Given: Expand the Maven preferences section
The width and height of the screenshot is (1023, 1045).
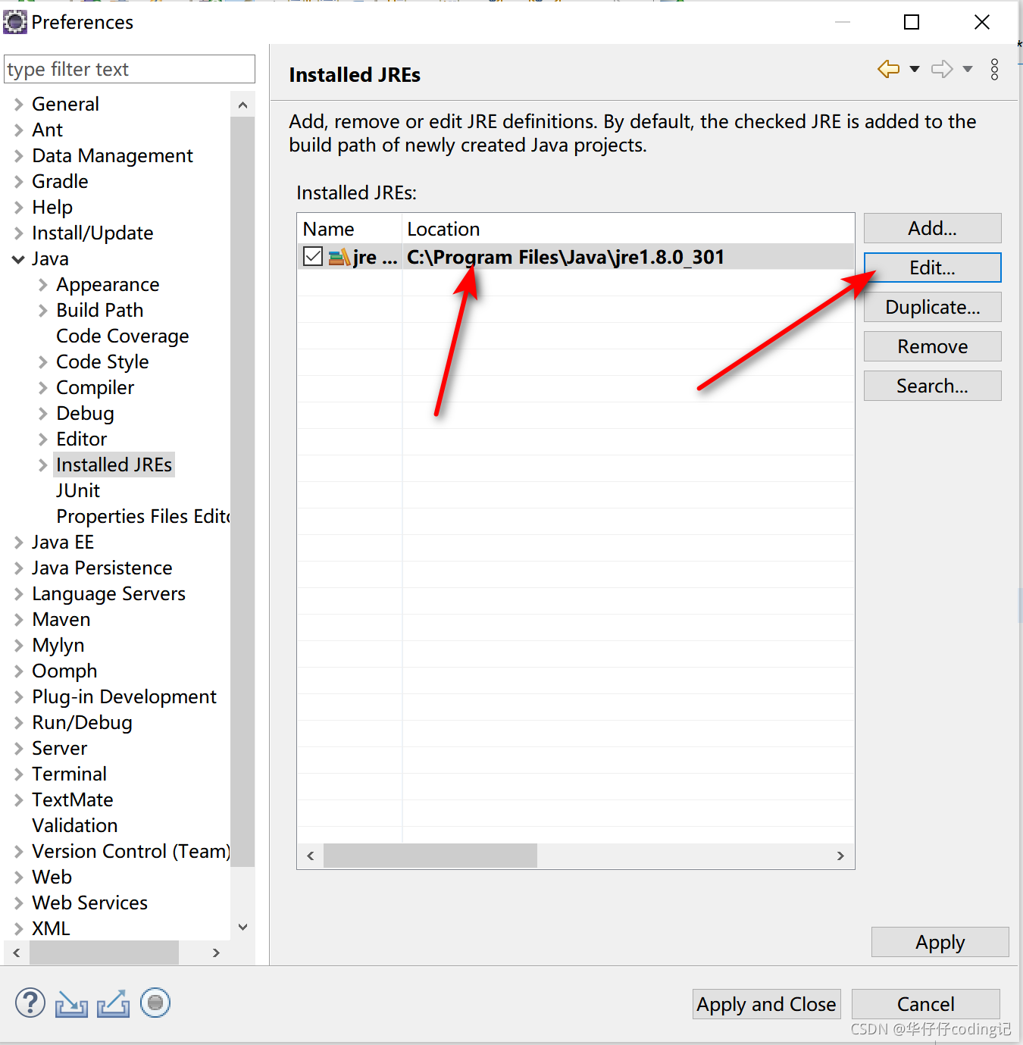Looking at the screenshot, I should coord(17,619).
